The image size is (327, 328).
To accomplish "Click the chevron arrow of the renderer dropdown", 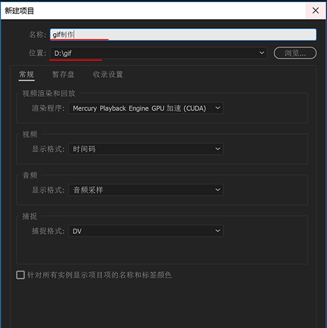I will pyautogui.click(x=218, y=108).
